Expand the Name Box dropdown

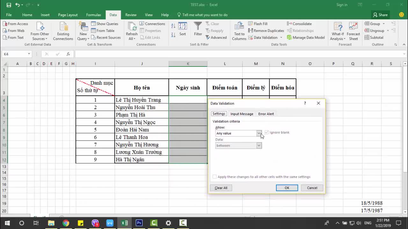coord(29,54)
